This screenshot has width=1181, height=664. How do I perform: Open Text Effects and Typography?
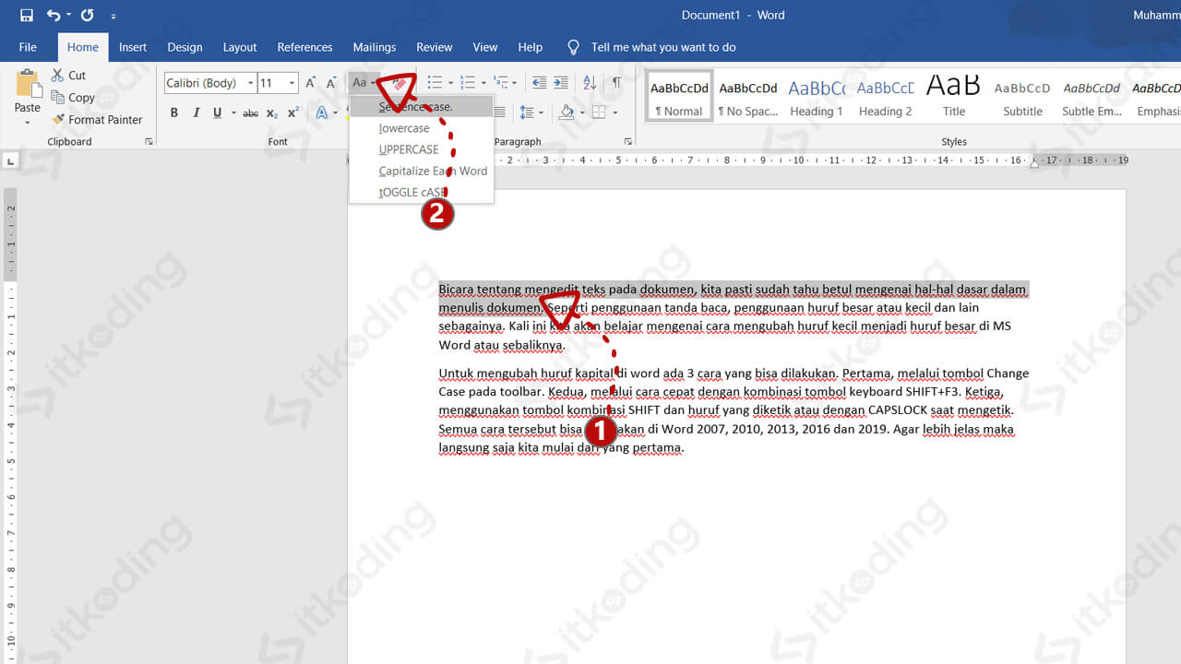(x=322, y=113)
